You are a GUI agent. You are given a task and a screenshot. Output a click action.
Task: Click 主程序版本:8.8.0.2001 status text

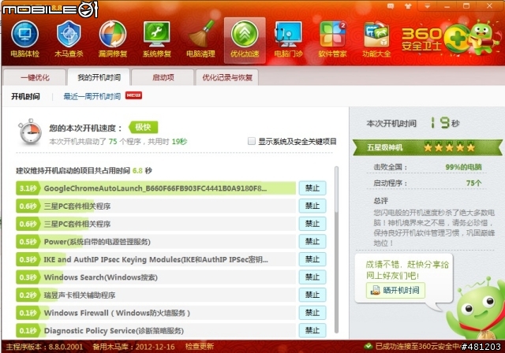(44, 347)
